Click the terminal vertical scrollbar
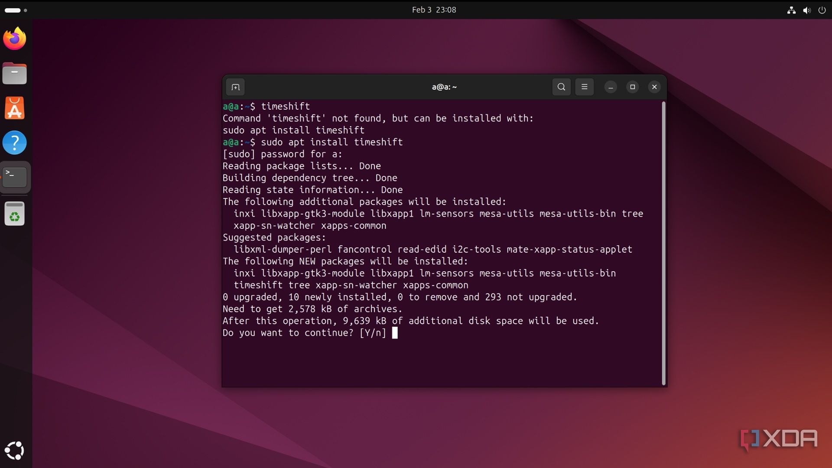832x468 pixels. (x=663, y=243)
